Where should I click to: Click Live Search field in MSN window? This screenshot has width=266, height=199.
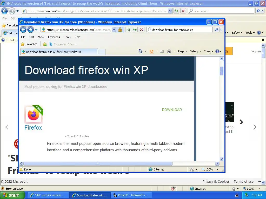point(221,11)
